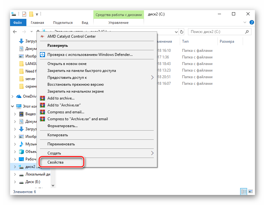Expand the OneDrive tree node
Screen dimensions: 265x205
13,96
